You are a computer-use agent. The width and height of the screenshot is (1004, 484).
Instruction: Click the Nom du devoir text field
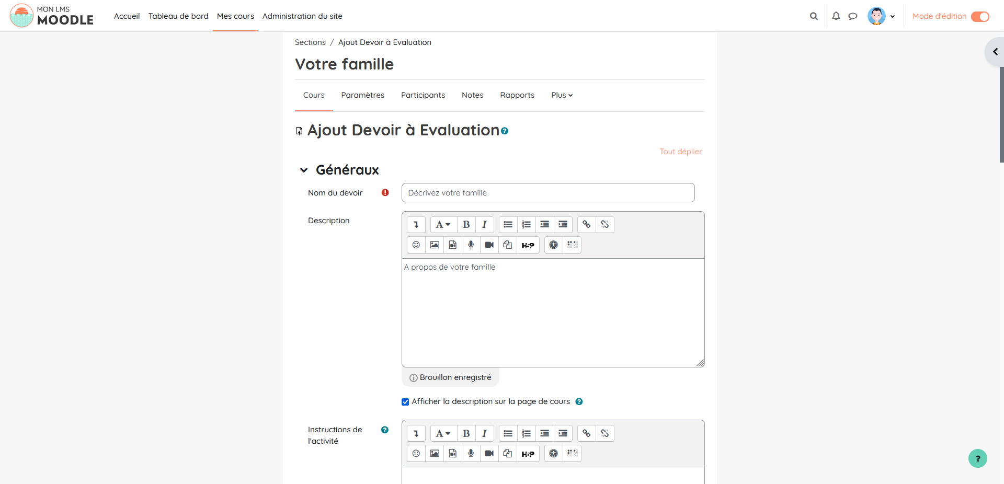pyautogui.click(x=547, y=193)
